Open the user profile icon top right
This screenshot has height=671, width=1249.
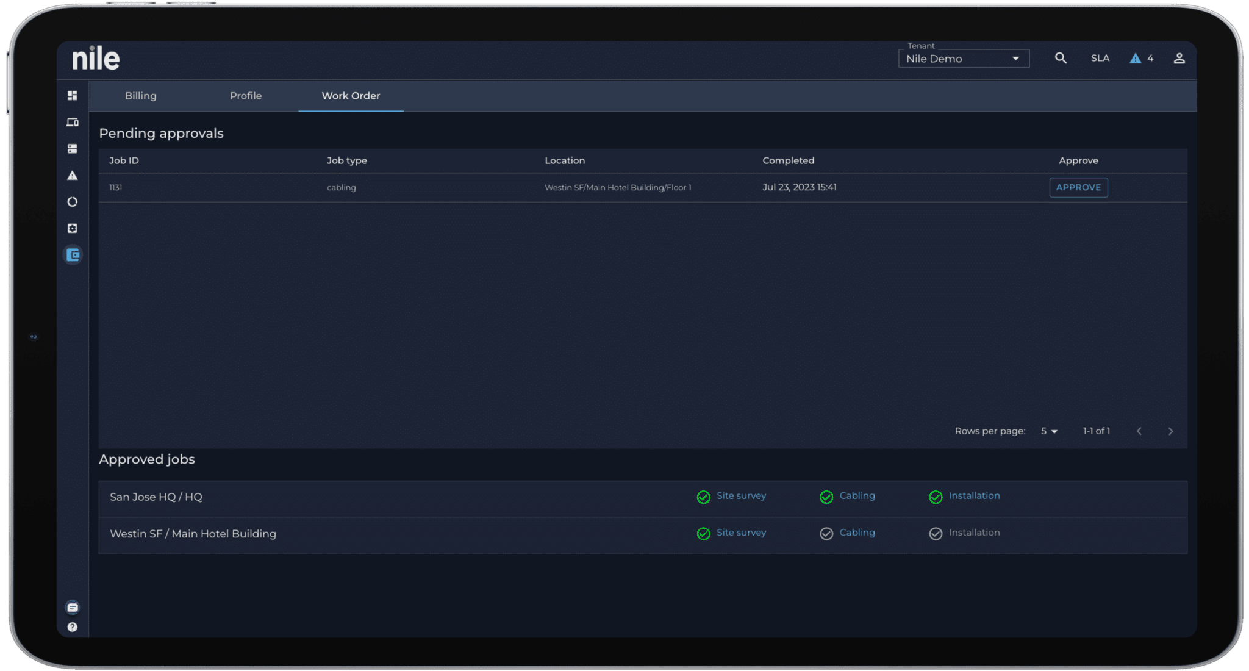[x=1179, y=58]
